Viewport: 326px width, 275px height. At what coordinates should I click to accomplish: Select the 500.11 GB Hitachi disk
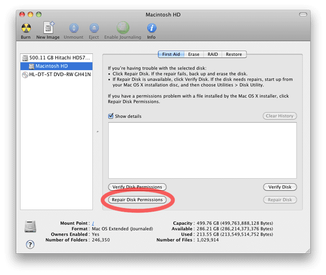pyautogui.click(x=57, y=58)
